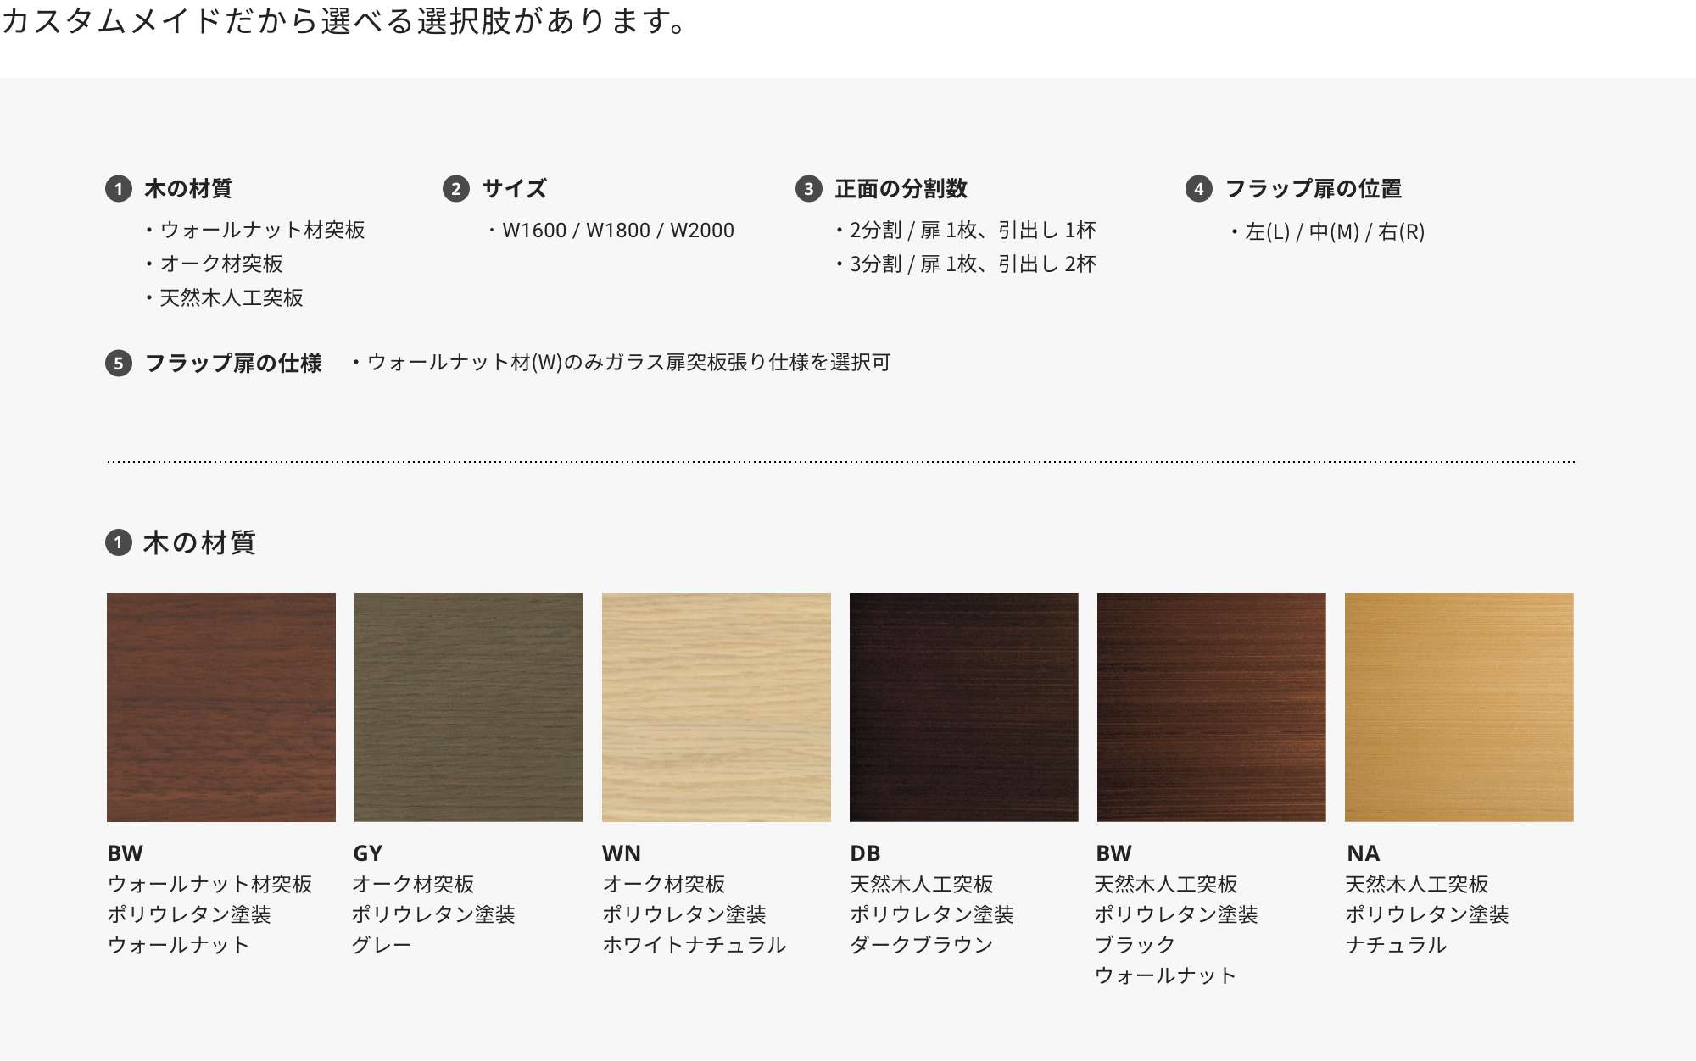
Task: Select the GY grey oak swatch
Action: (x=469, y=708)
